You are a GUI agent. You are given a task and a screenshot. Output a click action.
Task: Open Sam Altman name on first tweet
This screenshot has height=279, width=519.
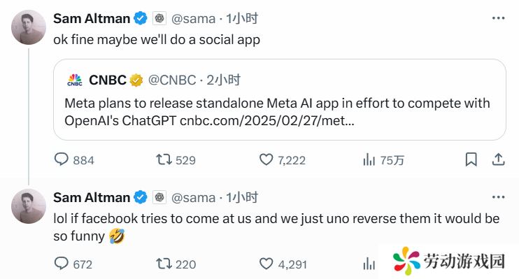tap(92, 19)
